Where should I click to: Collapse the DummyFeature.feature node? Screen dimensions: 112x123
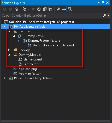point(19,41)
